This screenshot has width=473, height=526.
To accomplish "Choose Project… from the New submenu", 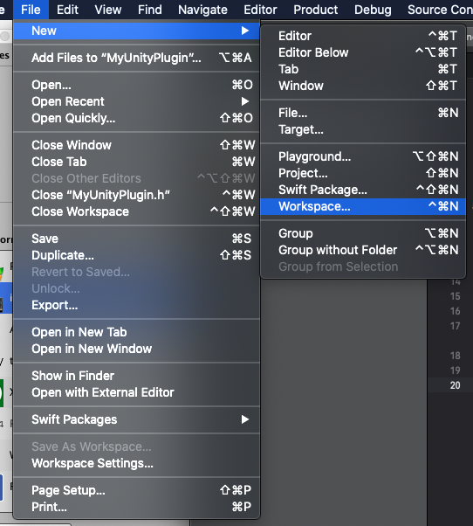I will (363, 173).
